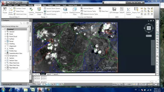Switch to the Prospector side tab
The width and height of the screenshot is (164, 92).
pos(30,29)
